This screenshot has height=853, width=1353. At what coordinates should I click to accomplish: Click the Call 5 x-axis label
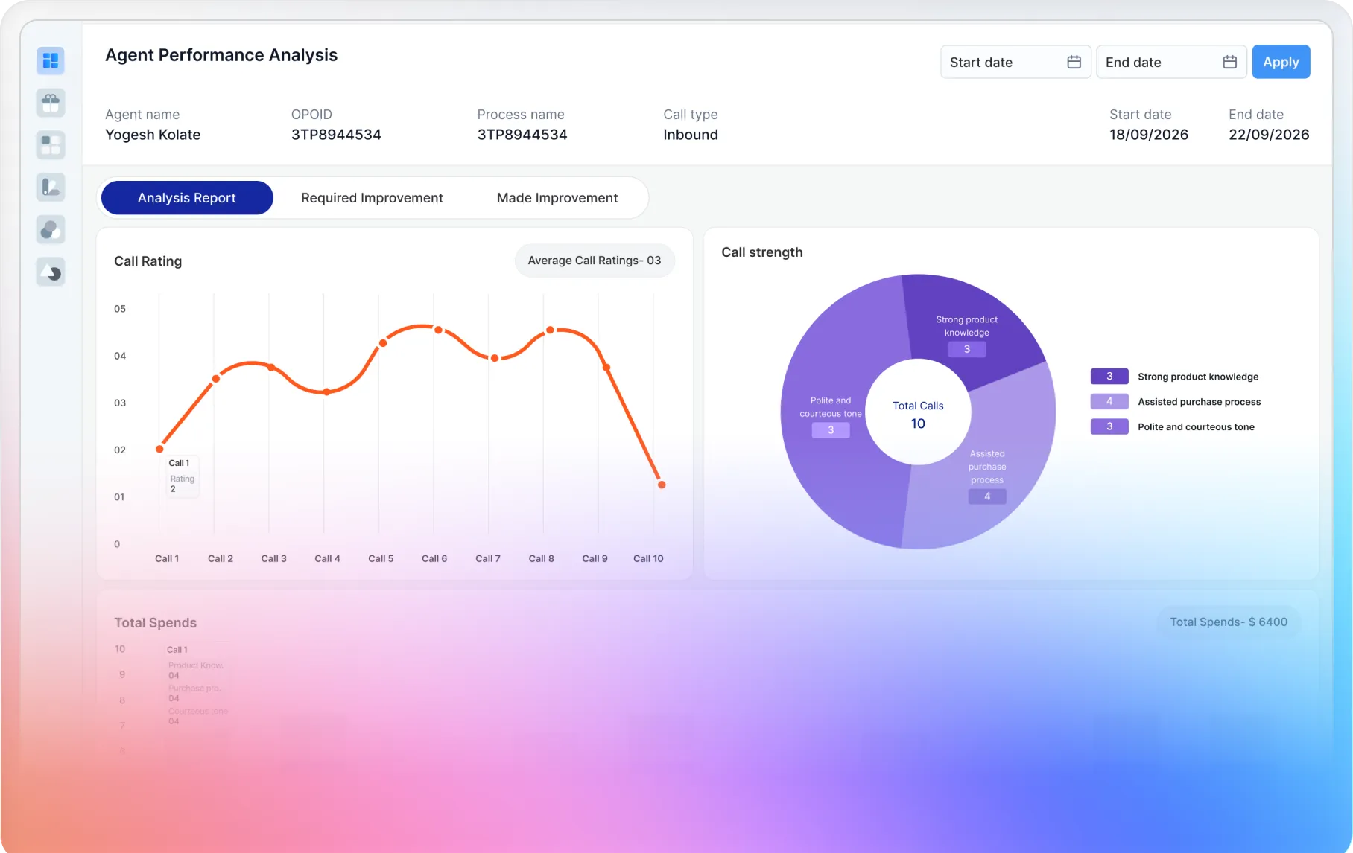(x=381, y=558)
